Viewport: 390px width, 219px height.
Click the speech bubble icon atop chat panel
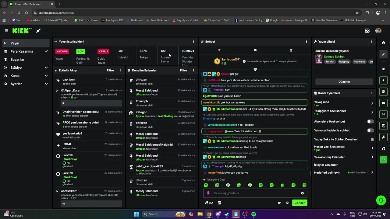pyautogui.click(x=255, y=50)
